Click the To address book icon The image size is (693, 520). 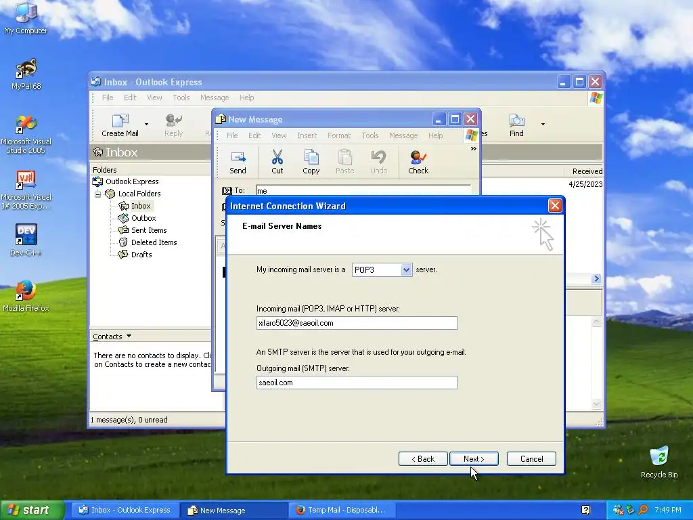pyautogui.click(x=227, y=190)
